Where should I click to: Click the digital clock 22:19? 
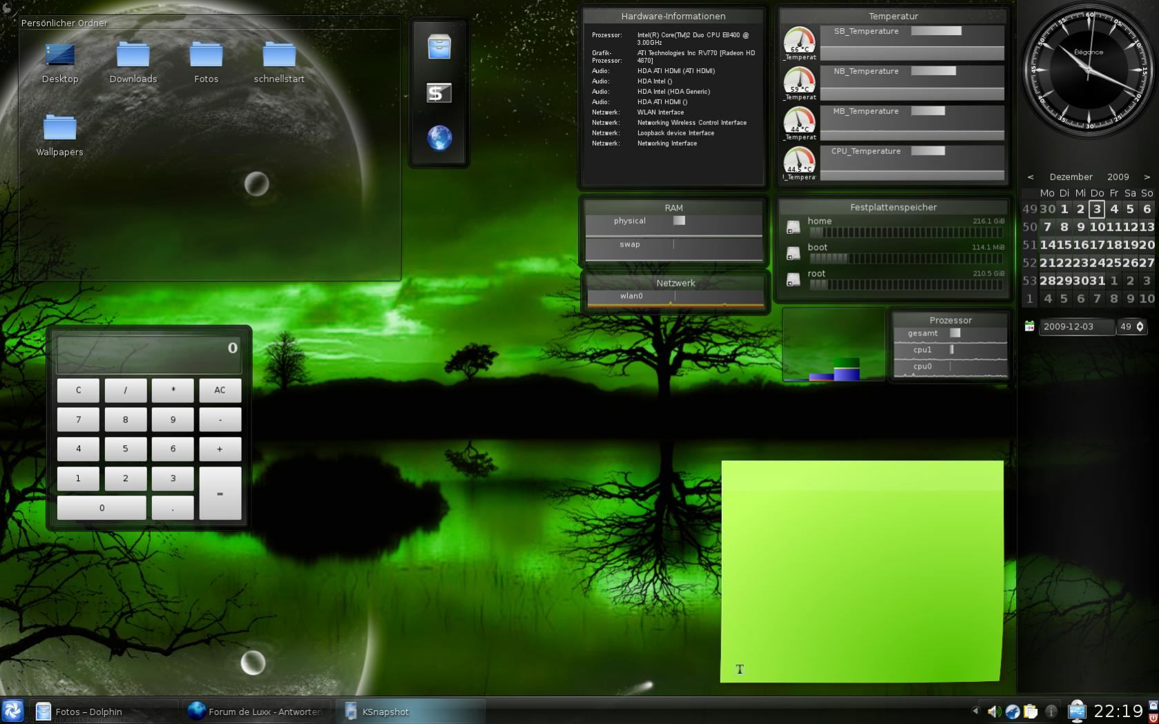click(1118, 711)
